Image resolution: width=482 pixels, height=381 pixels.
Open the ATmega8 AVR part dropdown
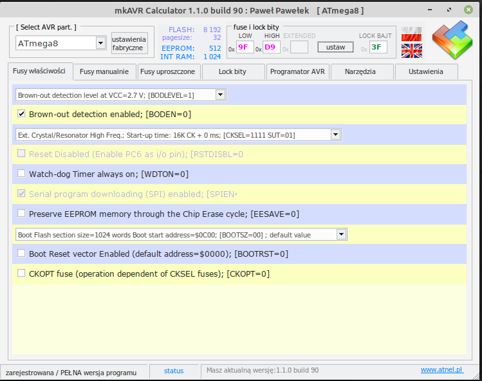pyautogui.click(x=100, y=43)
